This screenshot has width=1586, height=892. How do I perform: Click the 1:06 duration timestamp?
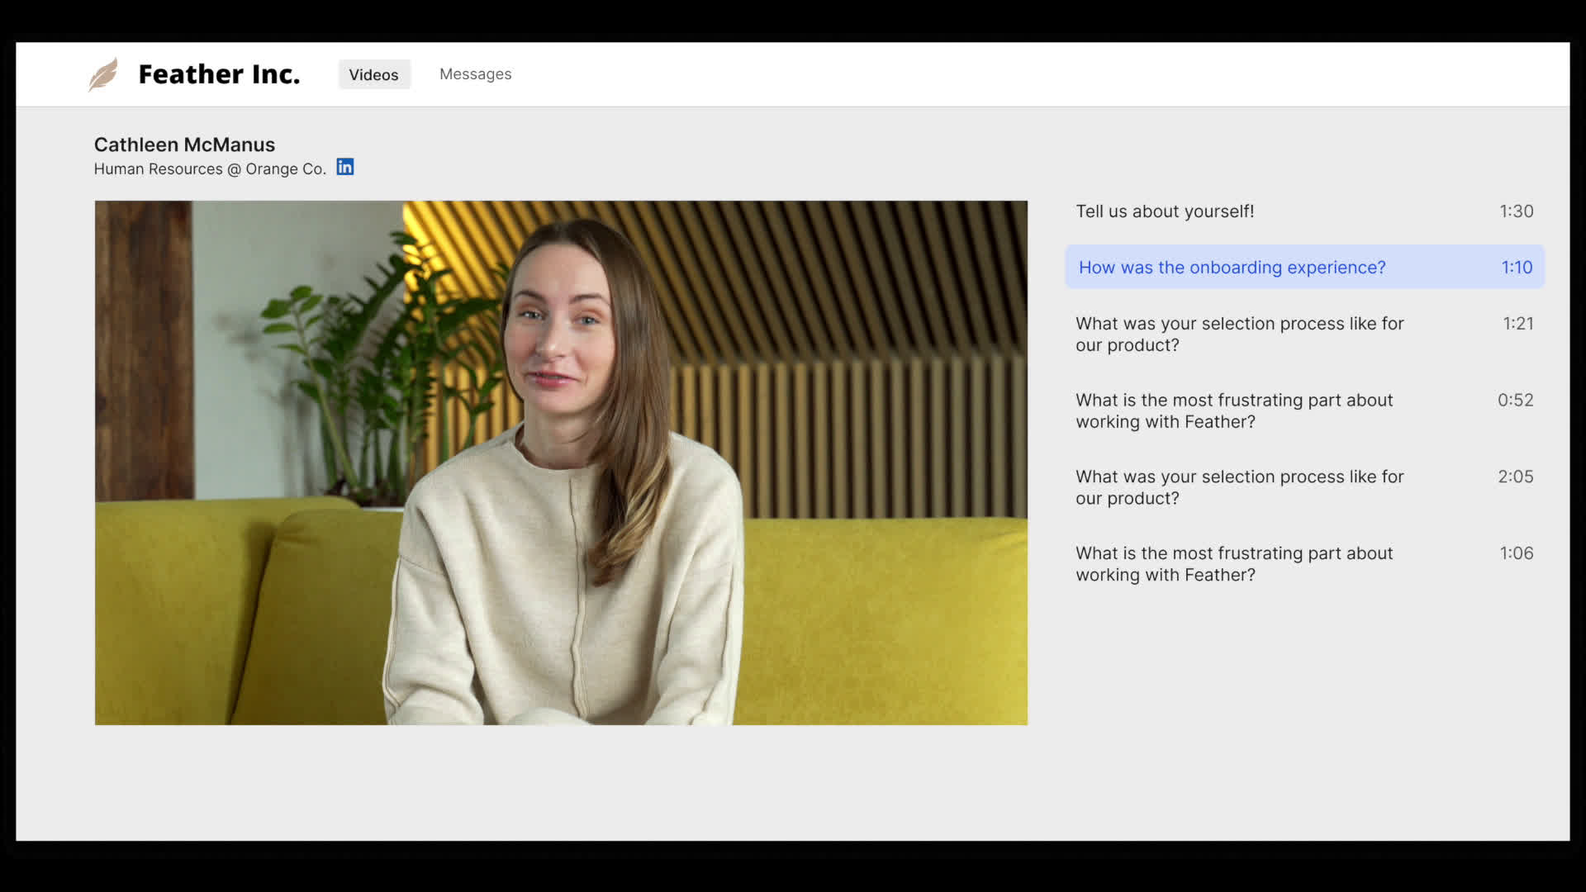pyautogui.click(x=1516, y=553)
